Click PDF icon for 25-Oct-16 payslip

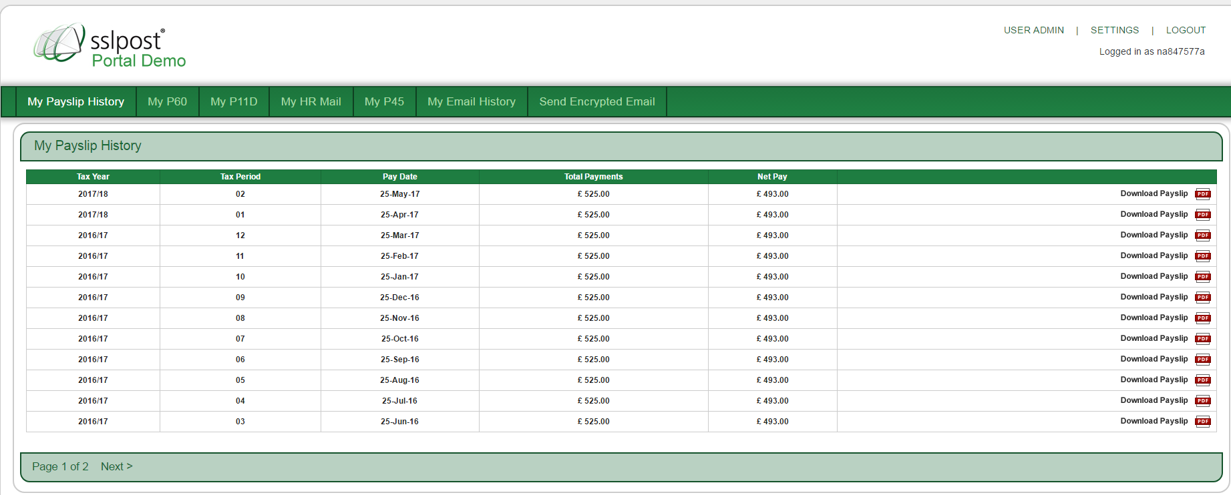(1202, 339)
